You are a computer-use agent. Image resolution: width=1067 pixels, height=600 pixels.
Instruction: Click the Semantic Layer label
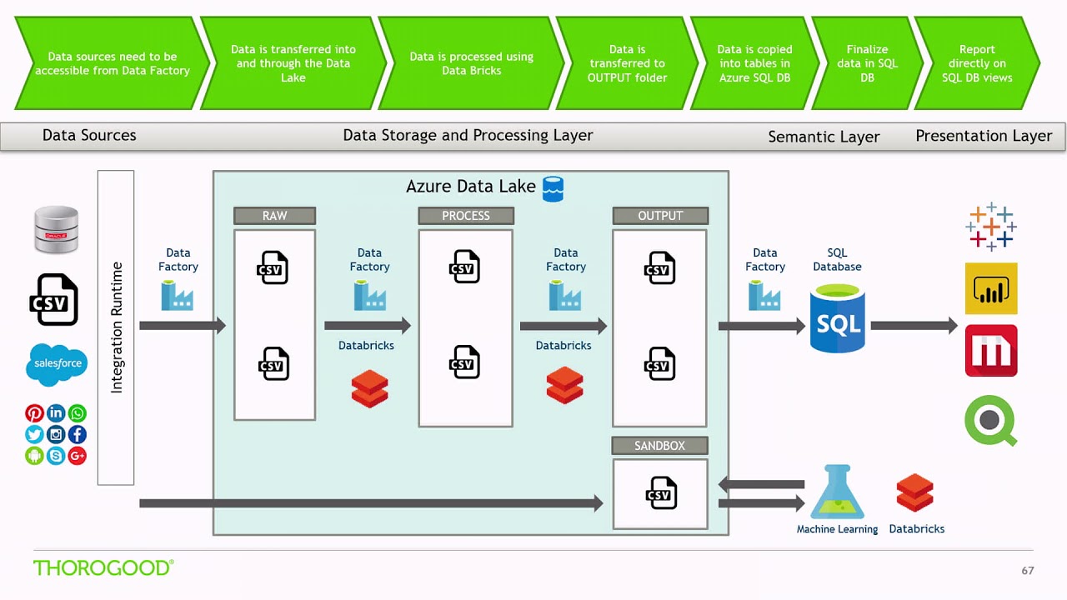(x=824, y=137)
